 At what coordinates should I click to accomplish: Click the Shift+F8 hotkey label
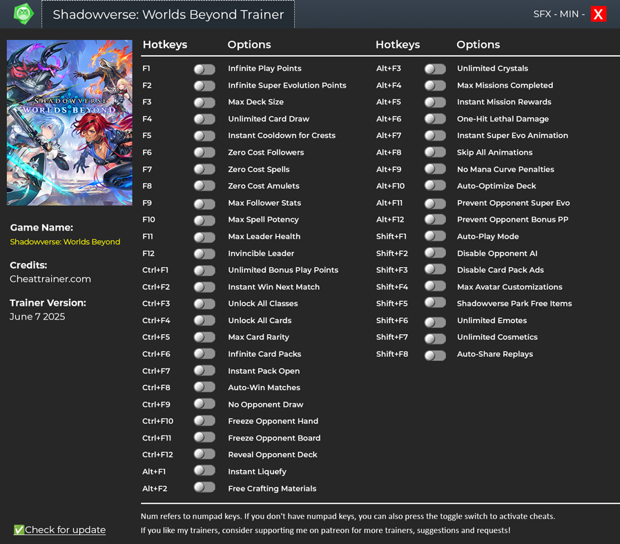pyautogui.click(x=392, y=354)
